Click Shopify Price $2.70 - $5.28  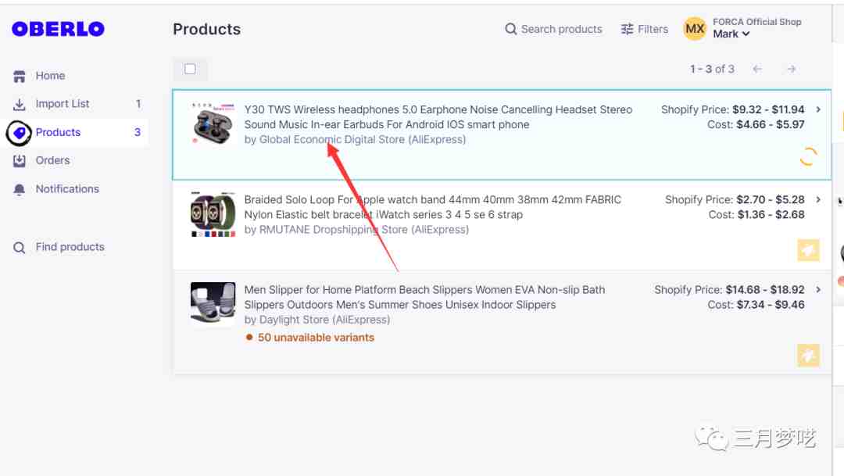click(735, 199)
